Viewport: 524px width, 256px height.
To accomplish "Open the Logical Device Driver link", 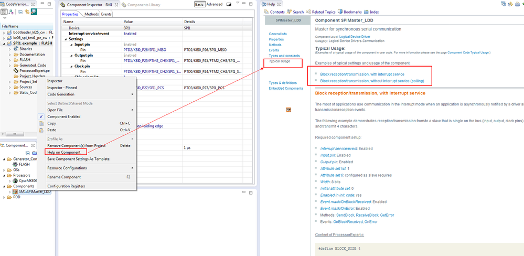I will point(355,36).
